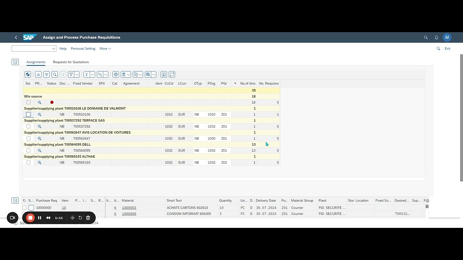Tick the checkbox for vendor T00562647
This screenshot has height=260, width=463.
pos(28,139)
